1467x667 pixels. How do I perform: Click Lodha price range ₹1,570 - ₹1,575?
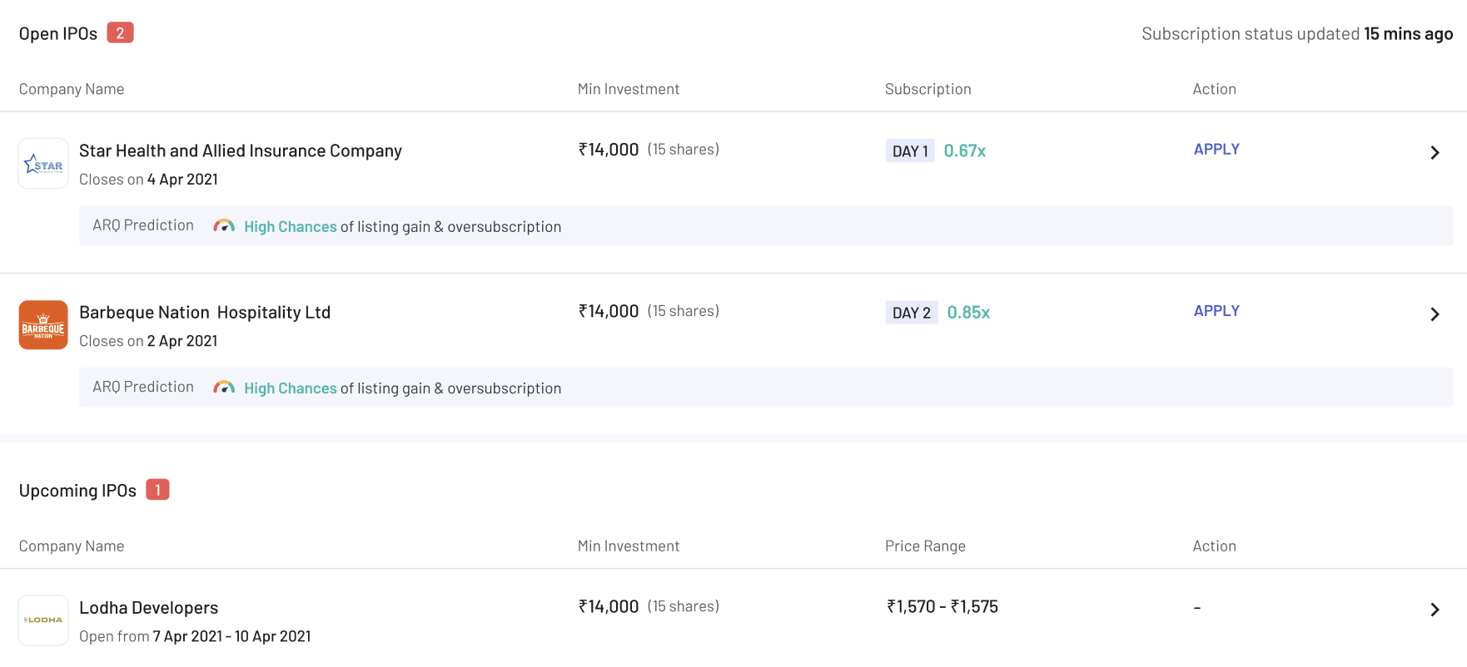coord(942,607)
